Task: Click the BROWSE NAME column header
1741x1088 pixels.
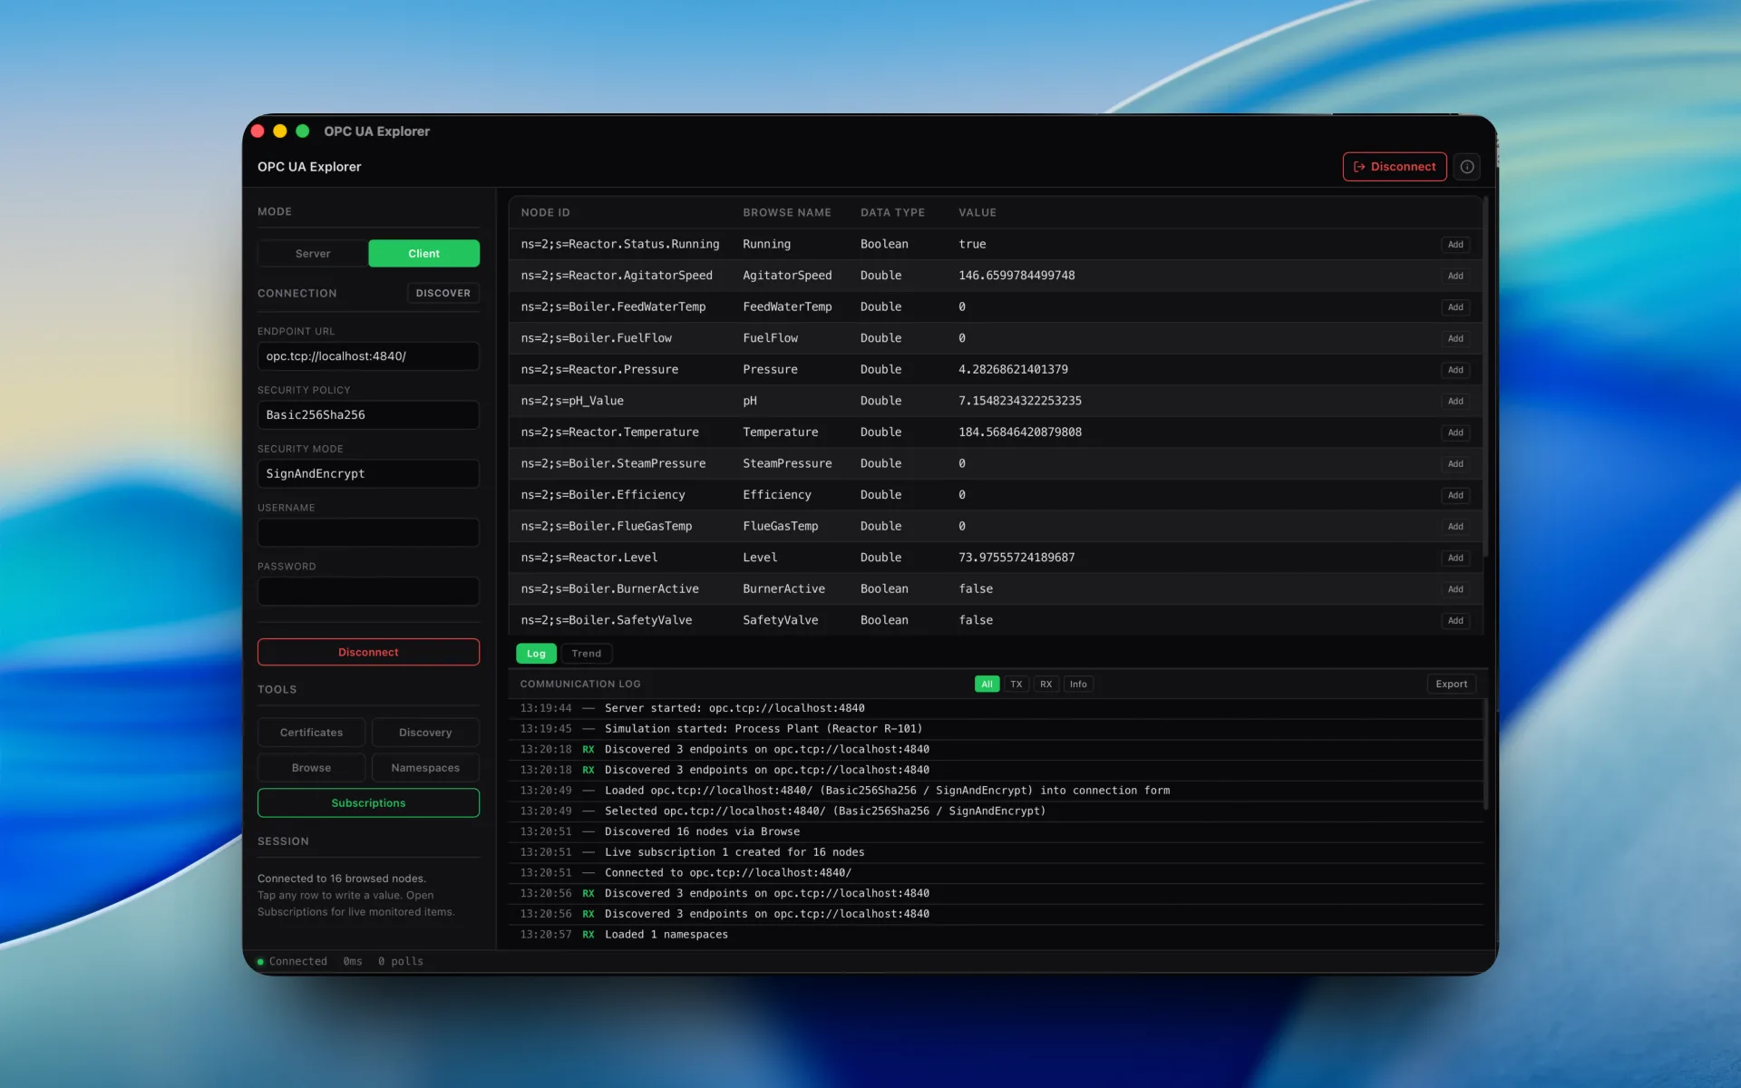Action: [x=787, y=212]
